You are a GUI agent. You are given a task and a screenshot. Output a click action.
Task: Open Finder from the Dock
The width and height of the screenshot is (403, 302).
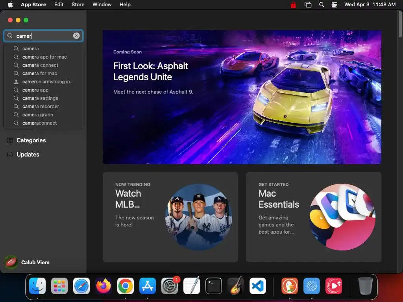[37, 286]
